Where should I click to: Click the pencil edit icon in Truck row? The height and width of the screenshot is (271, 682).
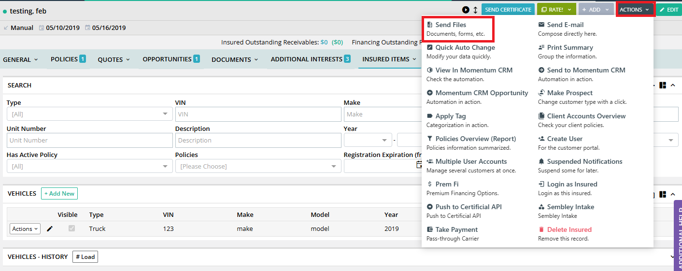pos(50,229)
